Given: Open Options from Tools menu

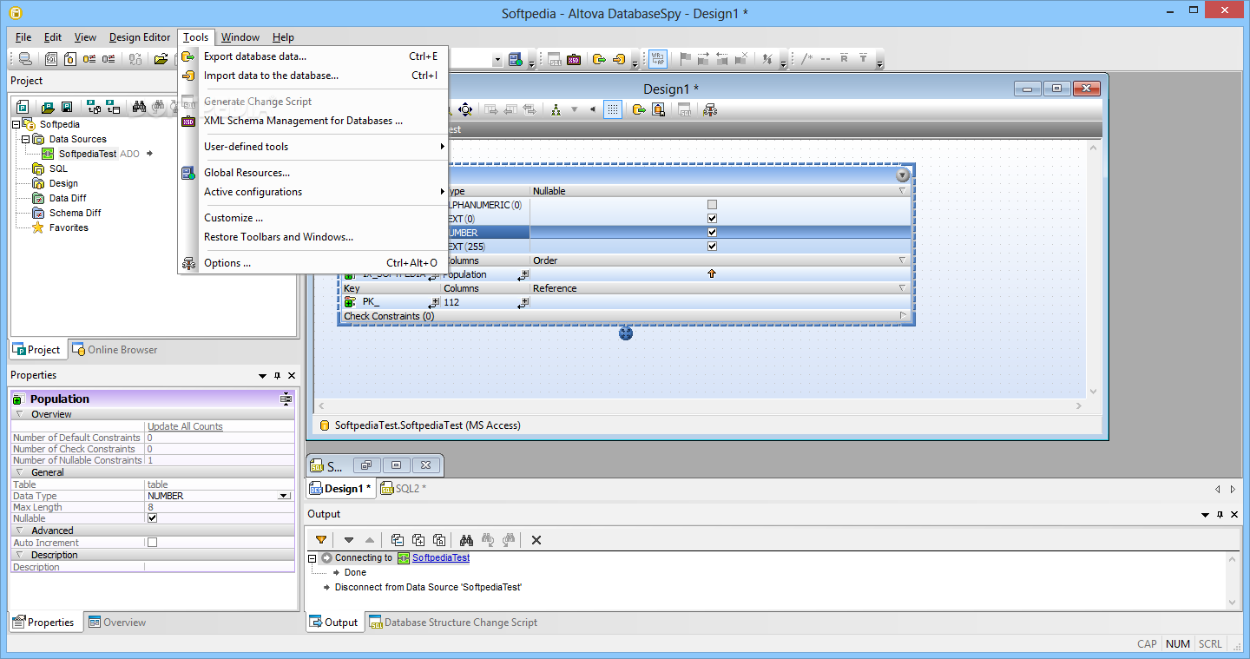Looking at the screenshot, I should click(313, 263).
